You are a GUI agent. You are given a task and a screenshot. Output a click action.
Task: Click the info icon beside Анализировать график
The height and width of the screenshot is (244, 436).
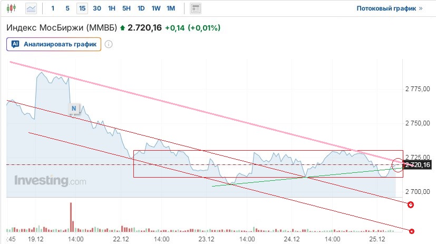[x=109, y=44]
